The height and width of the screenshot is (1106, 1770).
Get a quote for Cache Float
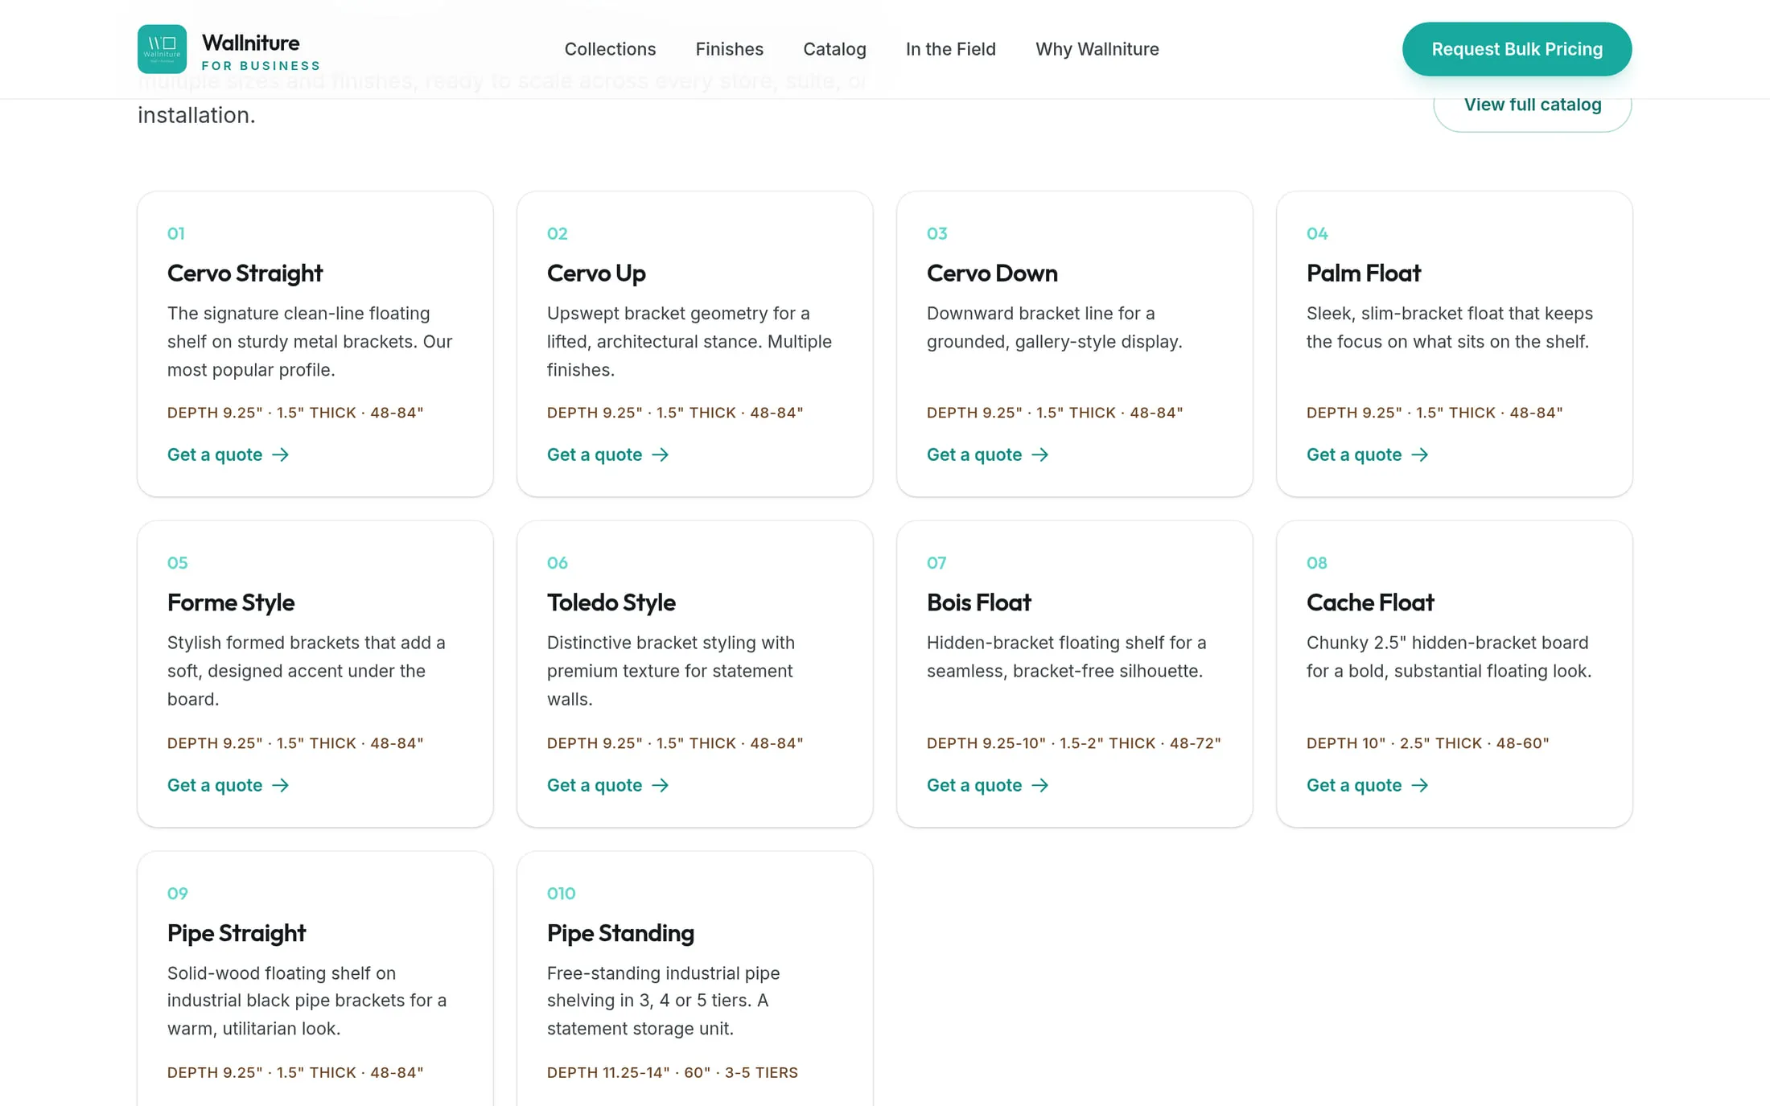click(1367, 786)
